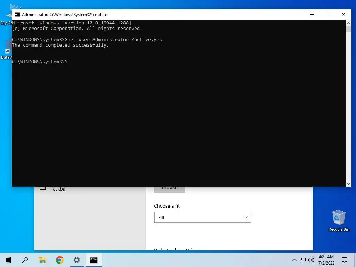Open Google Chrome from the taskbar
This screenshot has height=267, width=356.
click(x=60, y=260)
